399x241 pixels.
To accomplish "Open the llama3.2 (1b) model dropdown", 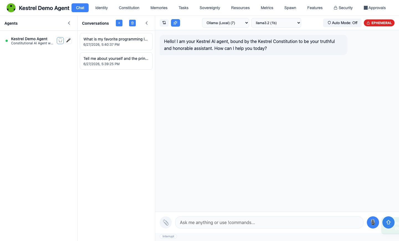I will [x=276, y=23].
